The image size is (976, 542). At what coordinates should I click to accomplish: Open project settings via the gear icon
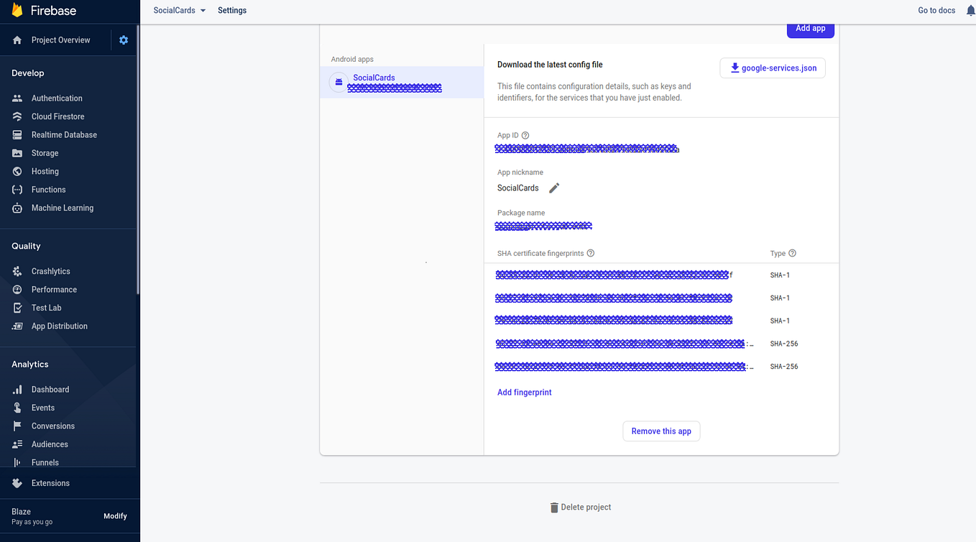click(123, 40)
